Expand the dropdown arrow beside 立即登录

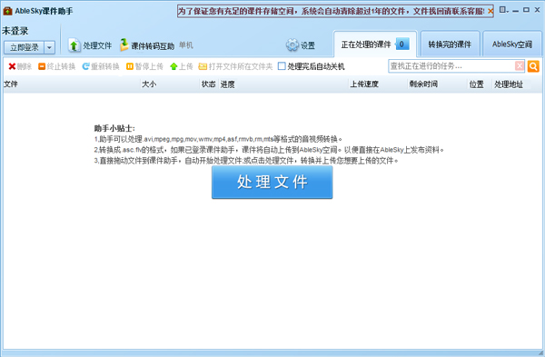[x=50, y=47]
